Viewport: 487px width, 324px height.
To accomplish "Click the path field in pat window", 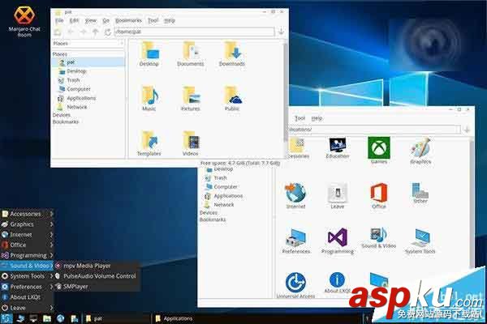I will point(195,32).
